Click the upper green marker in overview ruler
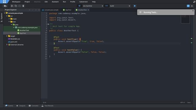 pos(191,38)
